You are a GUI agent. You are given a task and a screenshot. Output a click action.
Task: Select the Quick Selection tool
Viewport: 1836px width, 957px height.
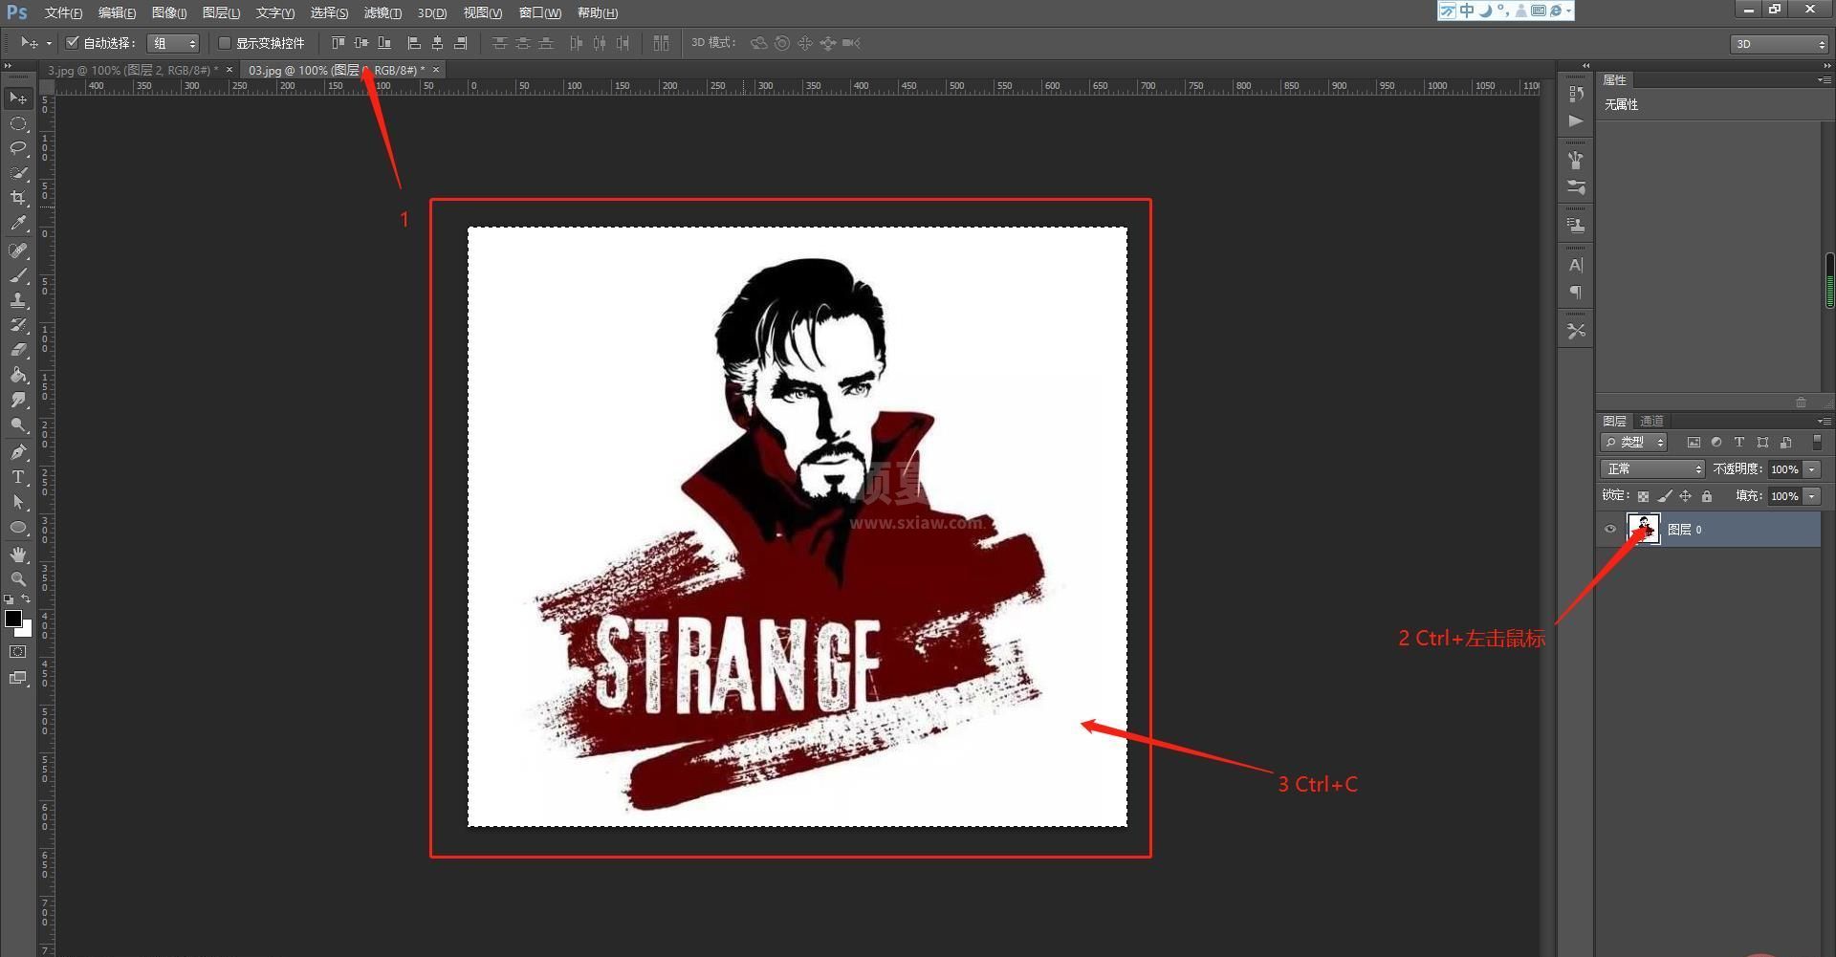pos(18,173)
